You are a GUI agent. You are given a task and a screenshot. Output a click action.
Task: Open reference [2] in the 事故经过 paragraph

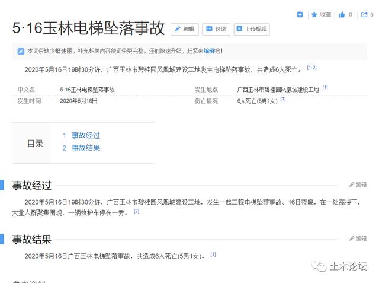(136, 211)
